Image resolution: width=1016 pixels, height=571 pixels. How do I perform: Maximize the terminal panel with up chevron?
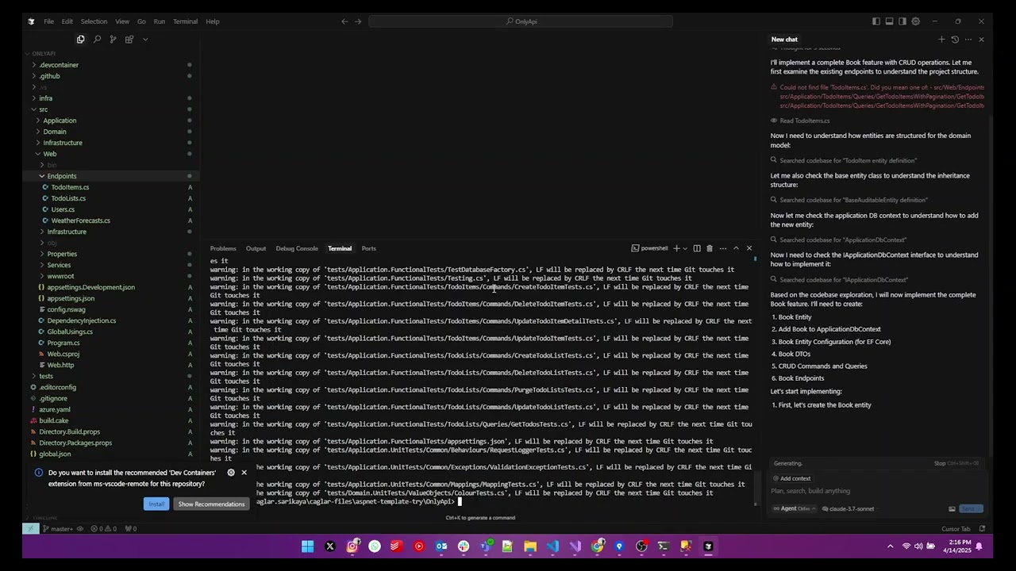click(736, 248)
